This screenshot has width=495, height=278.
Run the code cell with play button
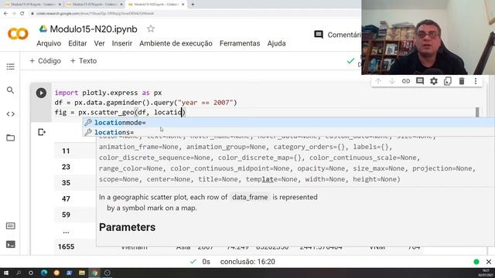(x=41, y=93)
